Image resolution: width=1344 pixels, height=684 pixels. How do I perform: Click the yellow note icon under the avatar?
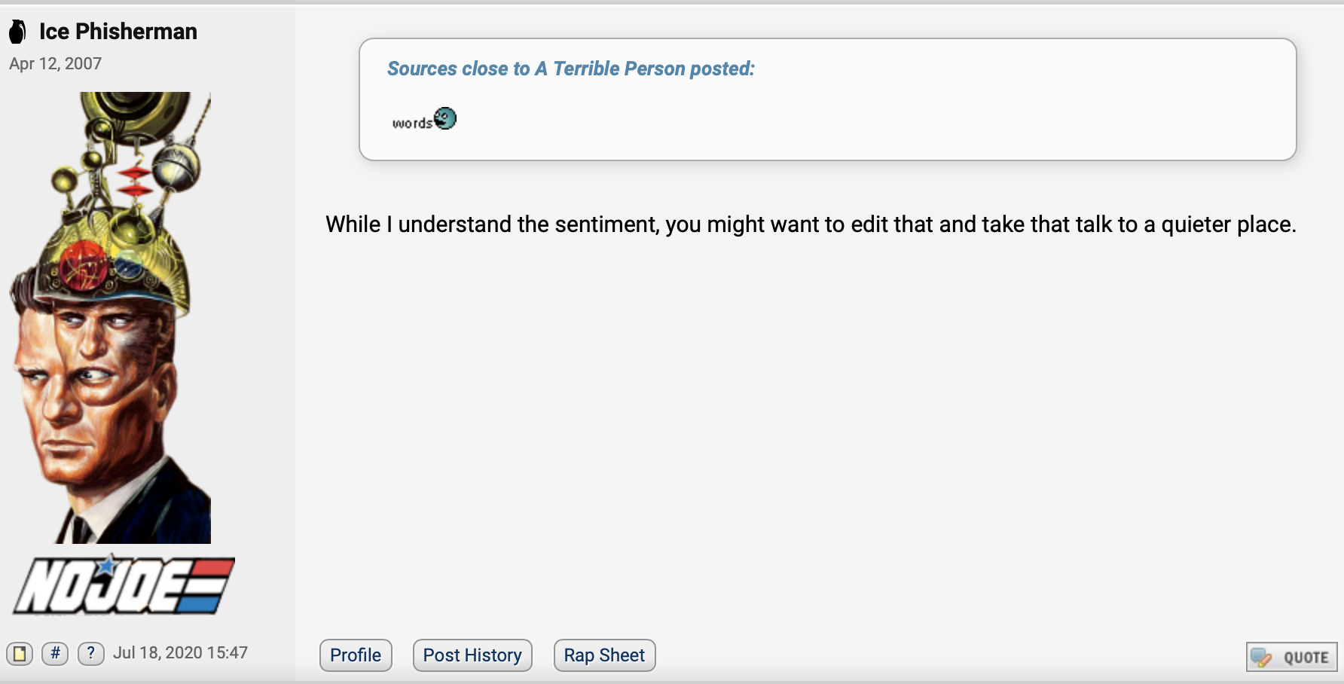[x=19, y=653]
